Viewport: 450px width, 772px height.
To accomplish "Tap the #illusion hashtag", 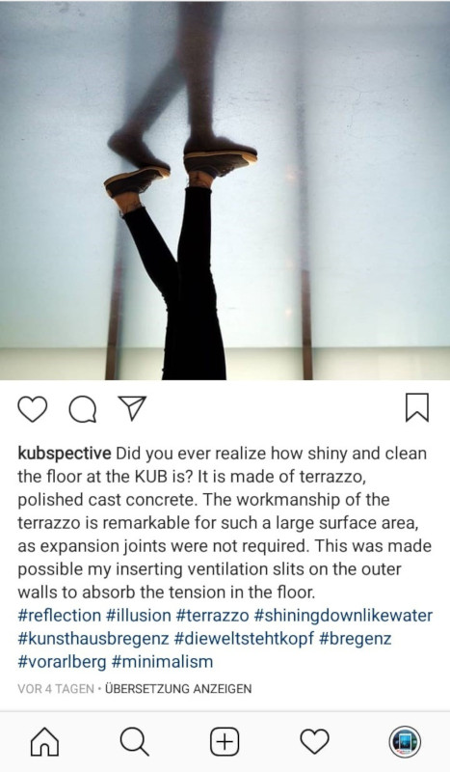I will tap(138, 616).
